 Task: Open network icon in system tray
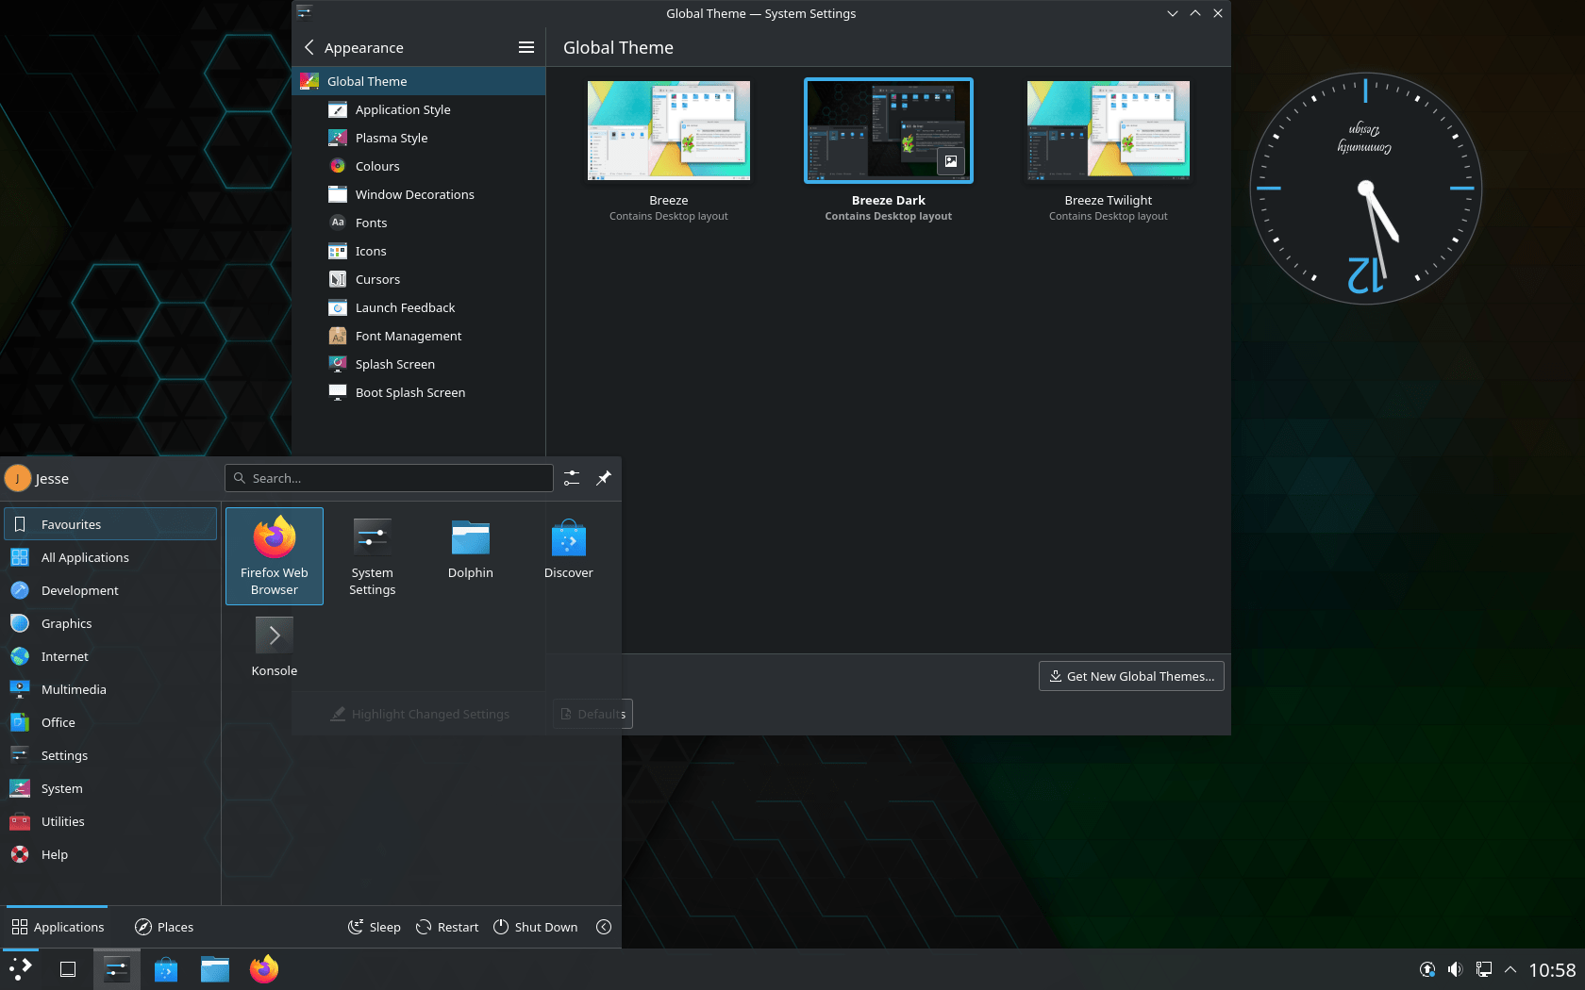1483,969
